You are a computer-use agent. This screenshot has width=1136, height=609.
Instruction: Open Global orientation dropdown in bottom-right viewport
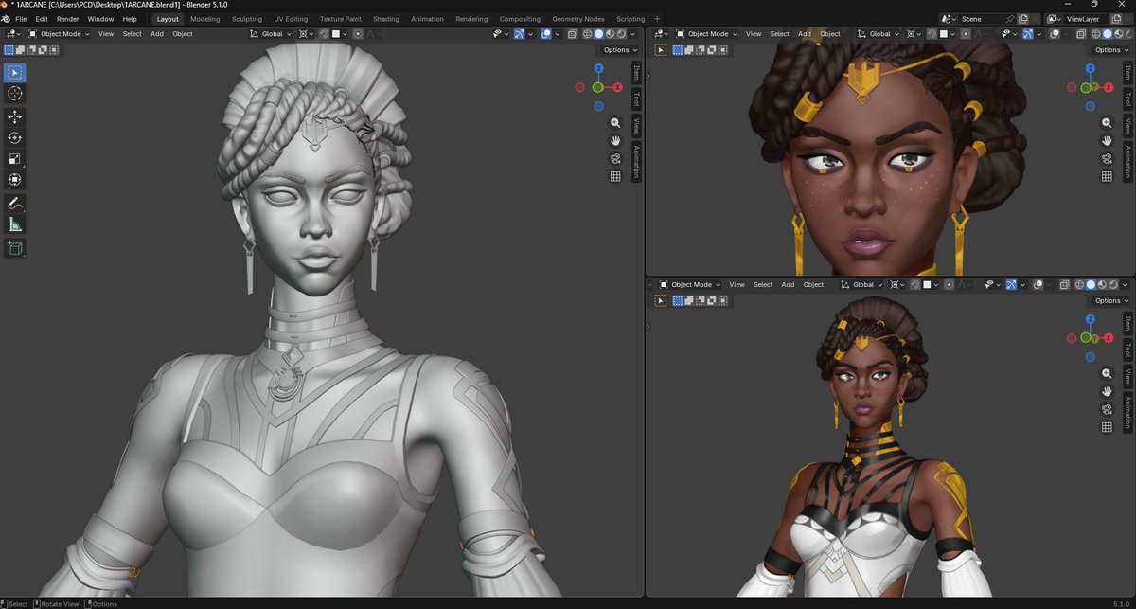tap(860, 284)
